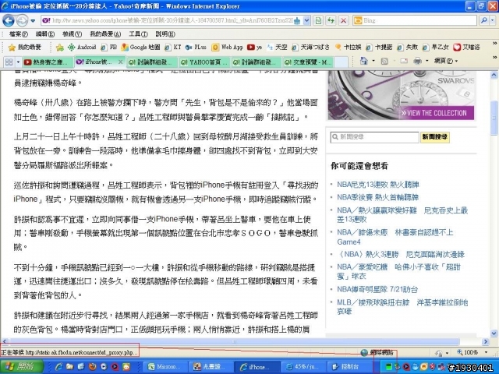Open the 說明(H) menu
This screenshot has width=499, height=374.
point(165,34)
